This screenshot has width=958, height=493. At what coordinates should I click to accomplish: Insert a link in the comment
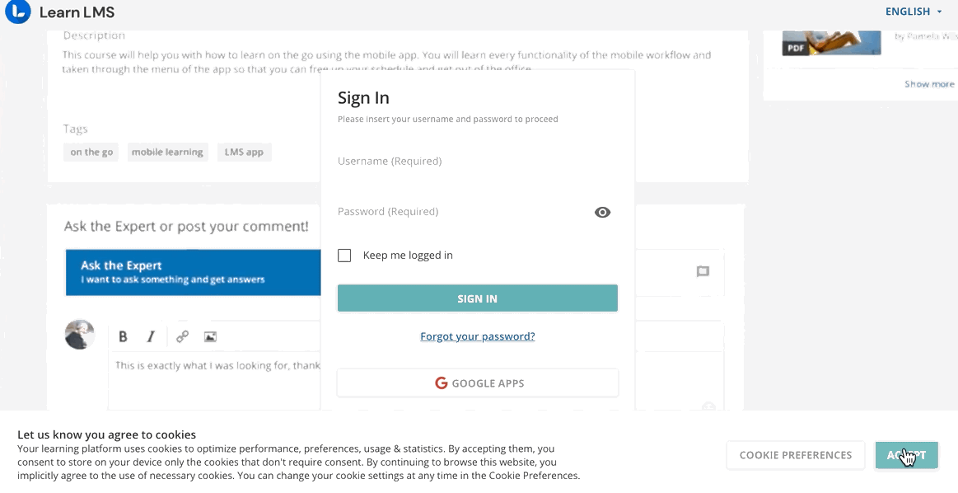tap(182, 336)
